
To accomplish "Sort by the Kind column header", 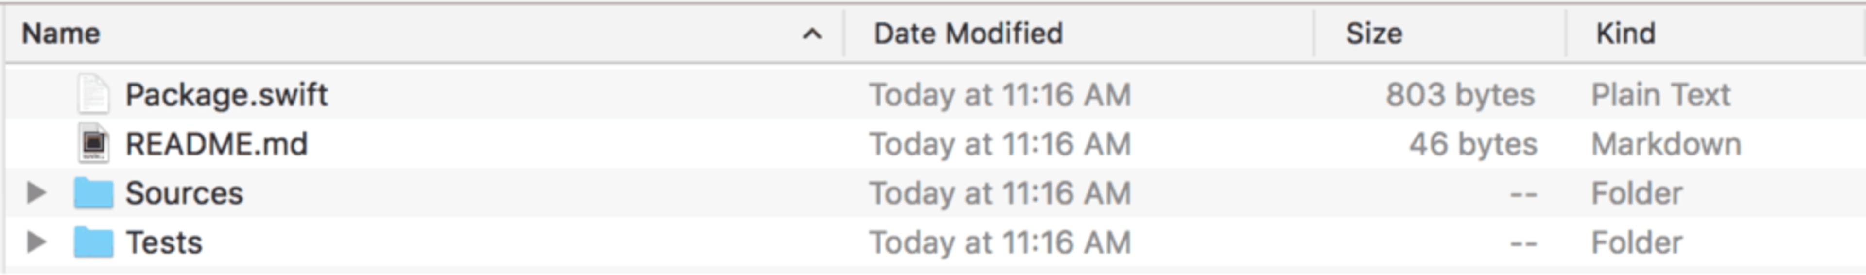I will pyautogui.click(x=1625, y=34).
